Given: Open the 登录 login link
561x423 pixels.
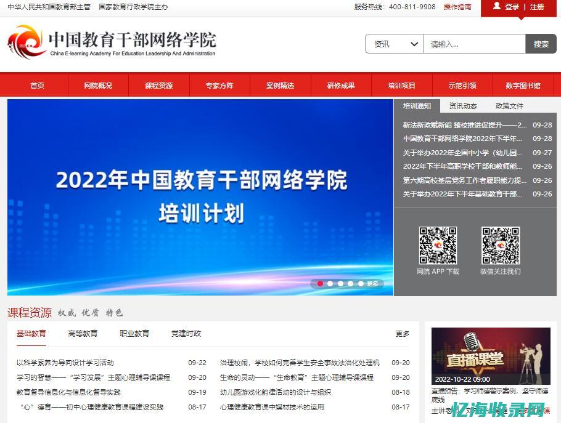Looking at the screenshot, I should [x=512, y=7].
